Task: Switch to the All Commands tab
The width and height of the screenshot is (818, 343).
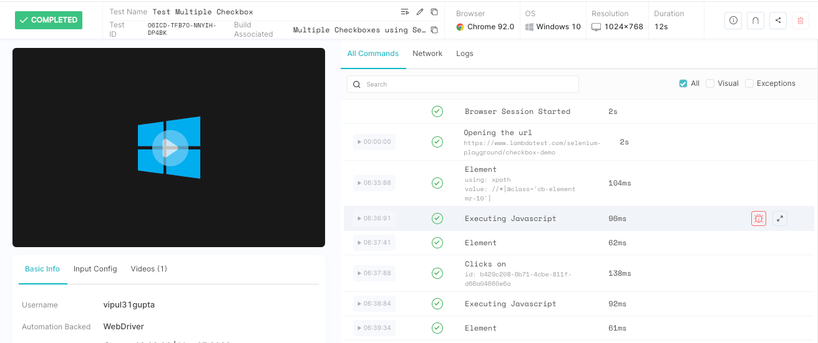Action: tap(373, 54)
